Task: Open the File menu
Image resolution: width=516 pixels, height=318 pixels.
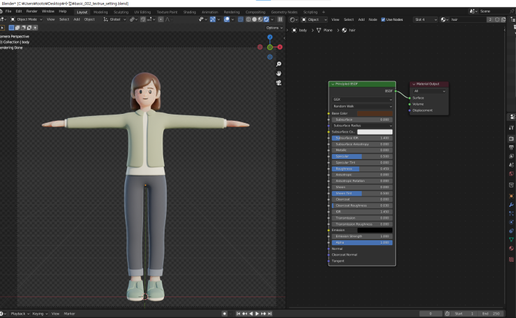Action: point(8,11)
